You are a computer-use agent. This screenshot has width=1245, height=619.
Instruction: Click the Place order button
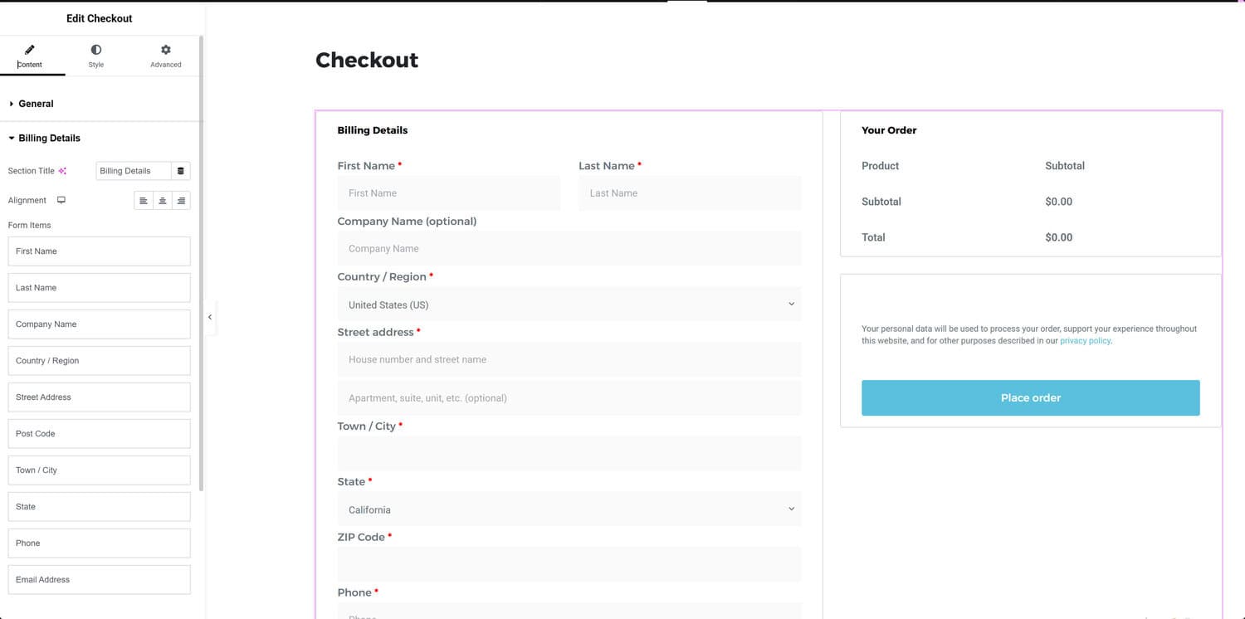pos(1030,398)
